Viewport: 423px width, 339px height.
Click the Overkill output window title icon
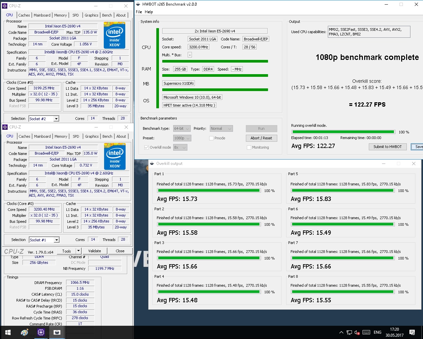click(152, 164)
